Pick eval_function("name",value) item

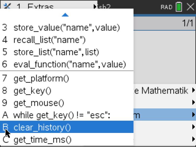click(70, 64)
